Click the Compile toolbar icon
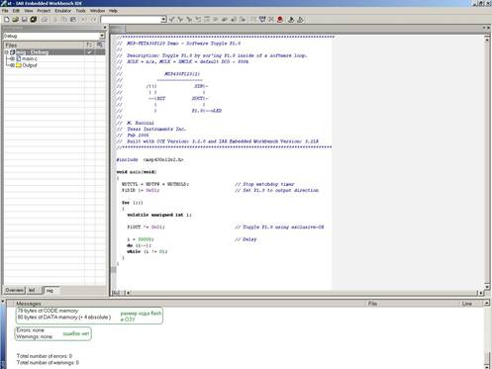Screen dimensions: 492x369 tap(253, 20)
